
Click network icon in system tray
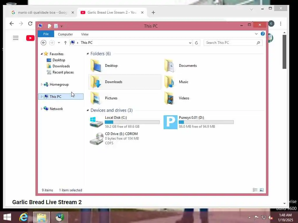click(263, 217)
